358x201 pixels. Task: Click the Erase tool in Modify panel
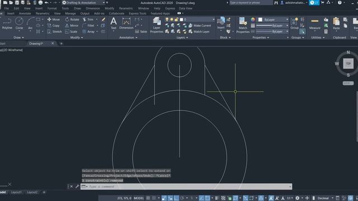103,20
